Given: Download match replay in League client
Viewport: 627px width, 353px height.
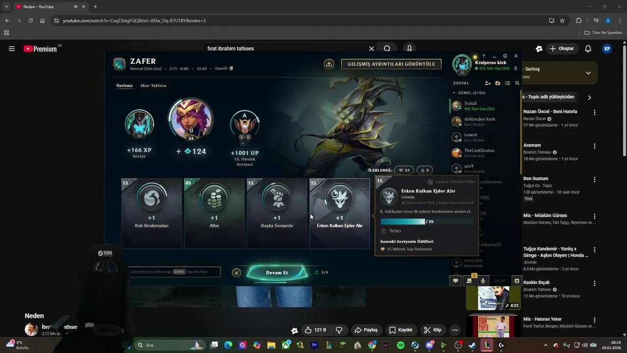Looking at the screenshot, I should (329, 64).
